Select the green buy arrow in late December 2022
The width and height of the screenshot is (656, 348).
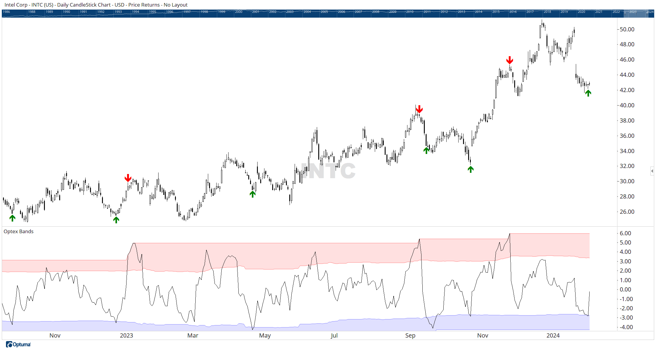[x=116, y=220]
